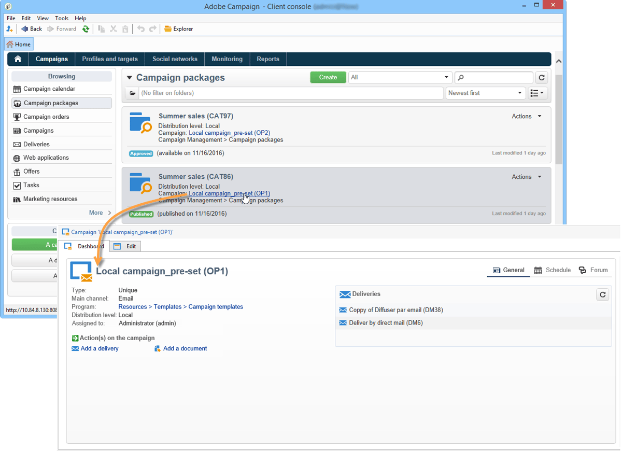Open the 'All' filter dropdown

pyautogui.click(x=400, y=77)
